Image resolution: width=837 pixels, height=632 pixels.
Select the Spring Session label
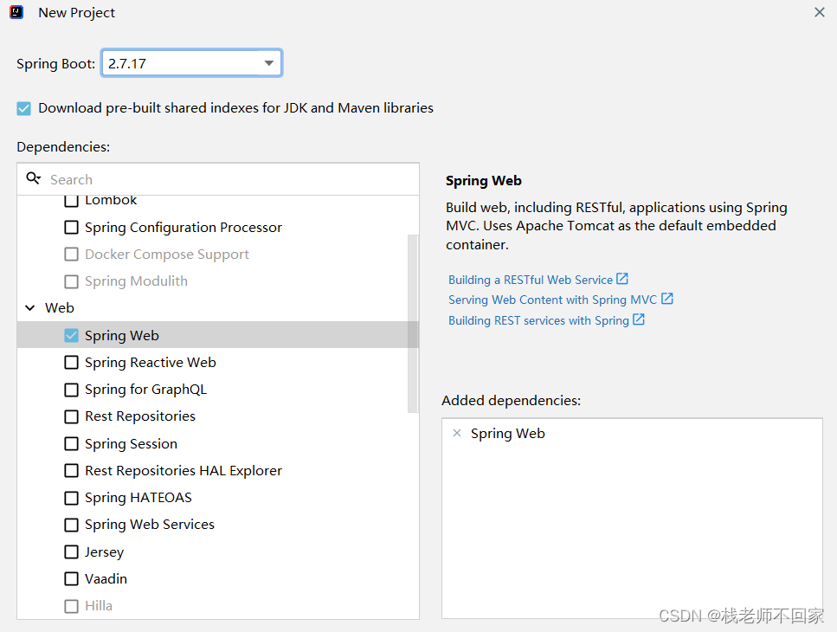(x=132, y=444)
